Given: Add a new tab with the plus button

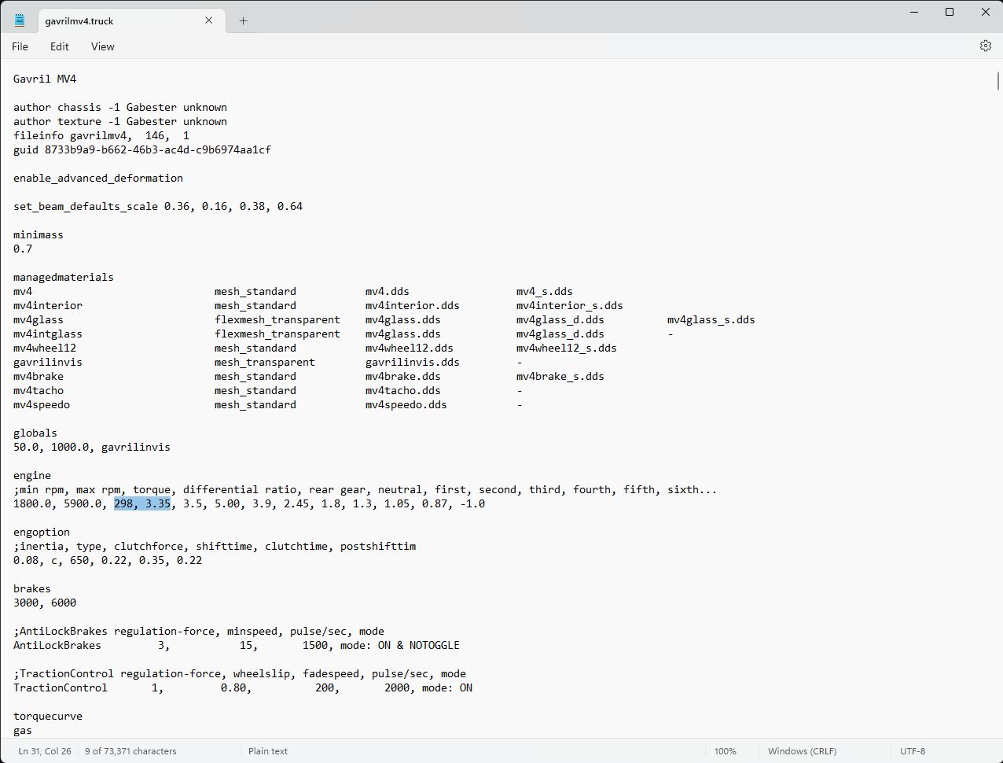Looking at the screenshot, I should [x=243, y=21].
